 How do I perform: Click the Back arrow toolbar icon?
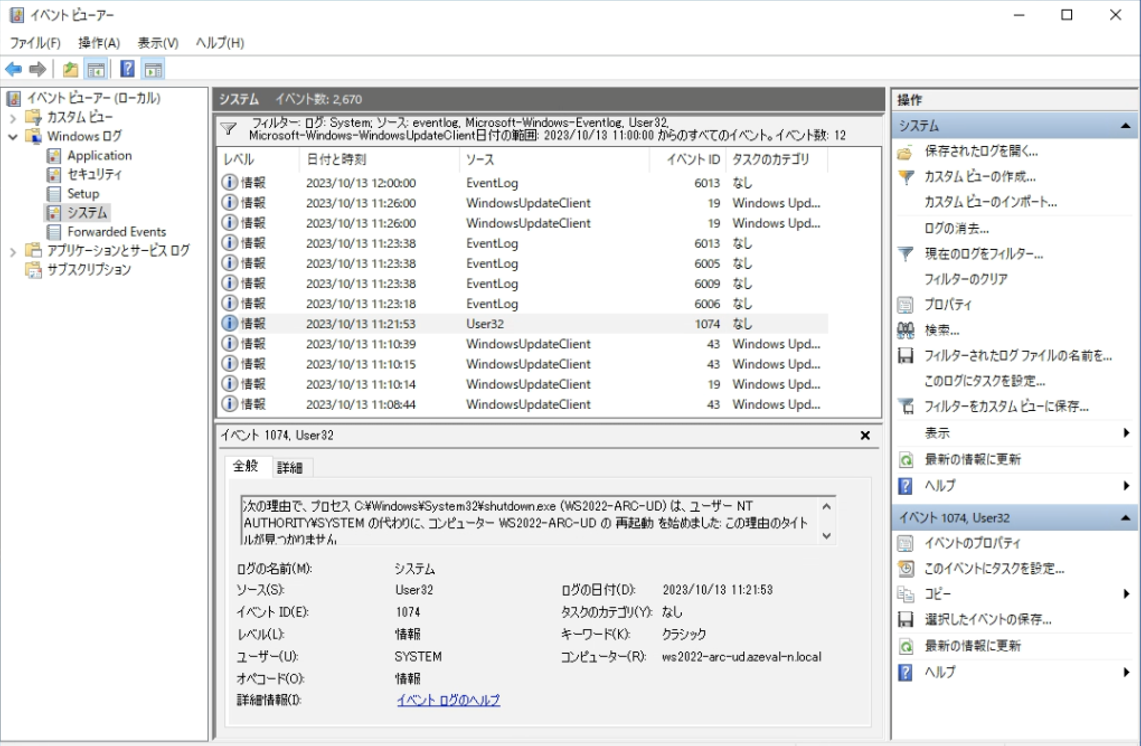coord(13,69)
